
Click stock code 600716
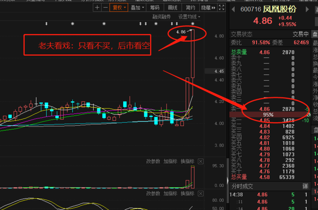coord(251,9)
